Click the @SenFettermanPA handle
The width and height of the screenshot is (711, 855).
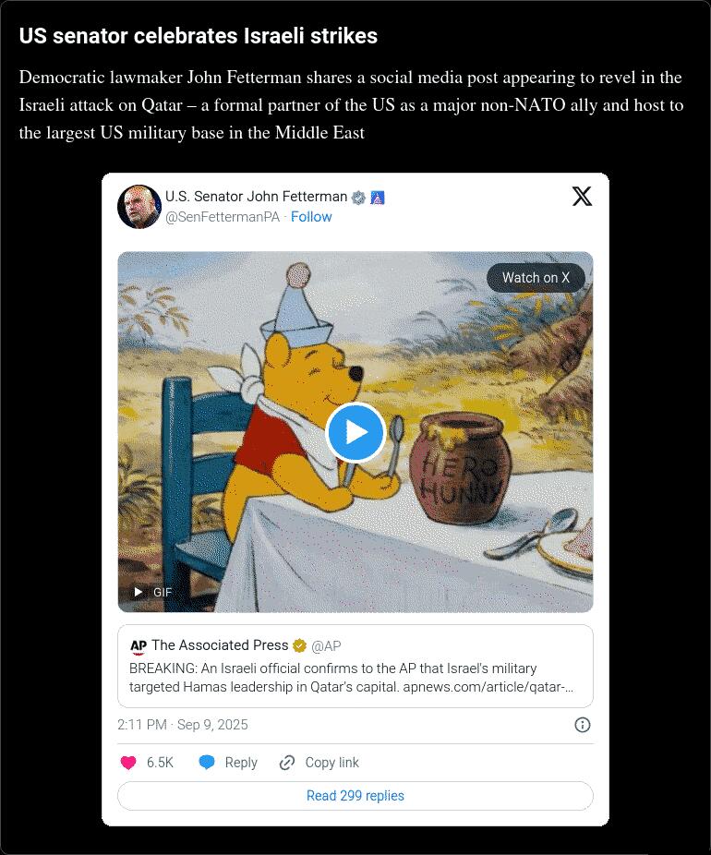pos(223,217)
